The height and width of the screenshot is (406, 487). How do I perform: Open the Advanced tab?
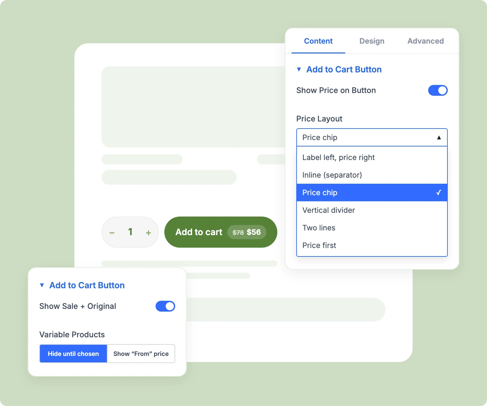(425, 41)
